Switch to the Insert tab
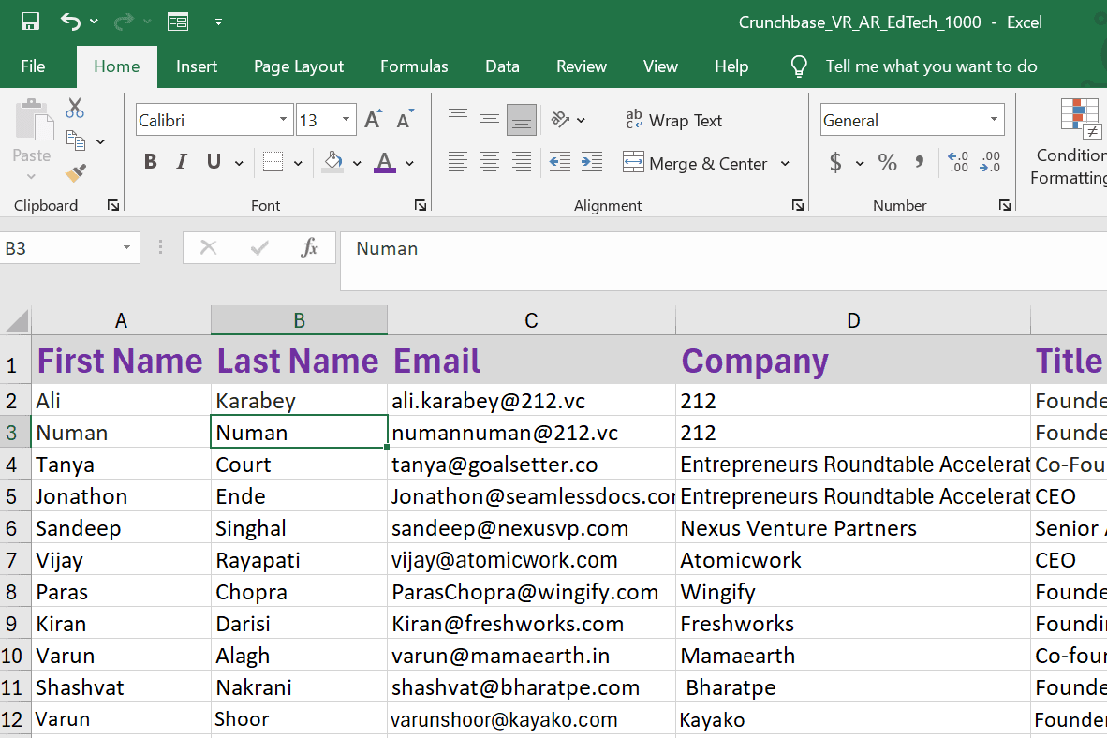 click(x=197, y=66)
